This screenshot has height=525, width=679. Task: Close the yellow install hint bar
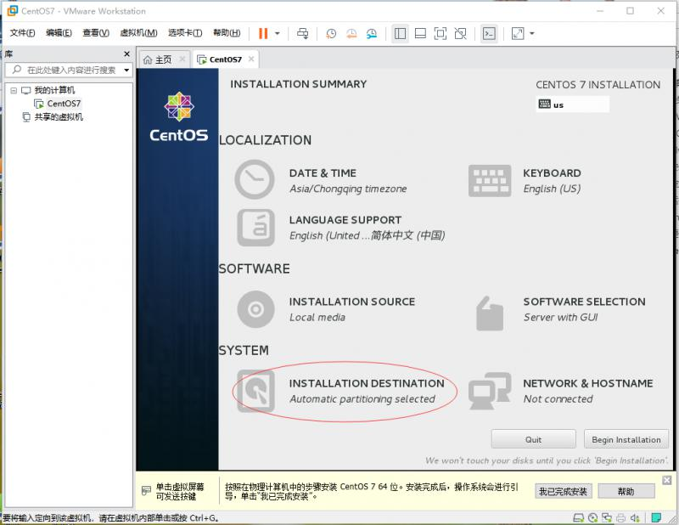[x=667, y=480]
